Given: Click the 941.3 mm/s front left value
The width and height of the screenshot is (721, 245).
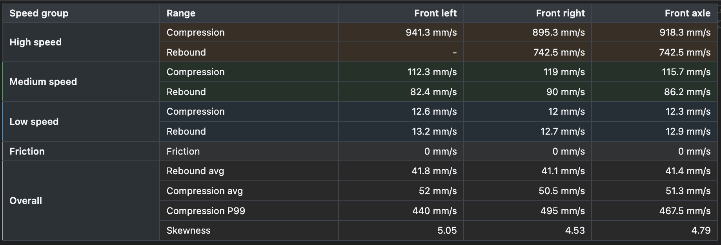Looking at the screenshot, I should coord(431,32).
